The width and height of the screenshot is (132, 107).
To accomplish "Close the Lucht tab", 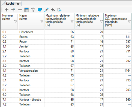I will tap(18, 4).
